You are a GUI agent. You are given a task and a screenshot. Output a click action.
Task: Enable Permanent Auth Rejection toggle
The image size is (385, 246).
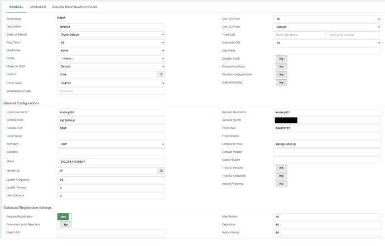(x=64, y=224)
